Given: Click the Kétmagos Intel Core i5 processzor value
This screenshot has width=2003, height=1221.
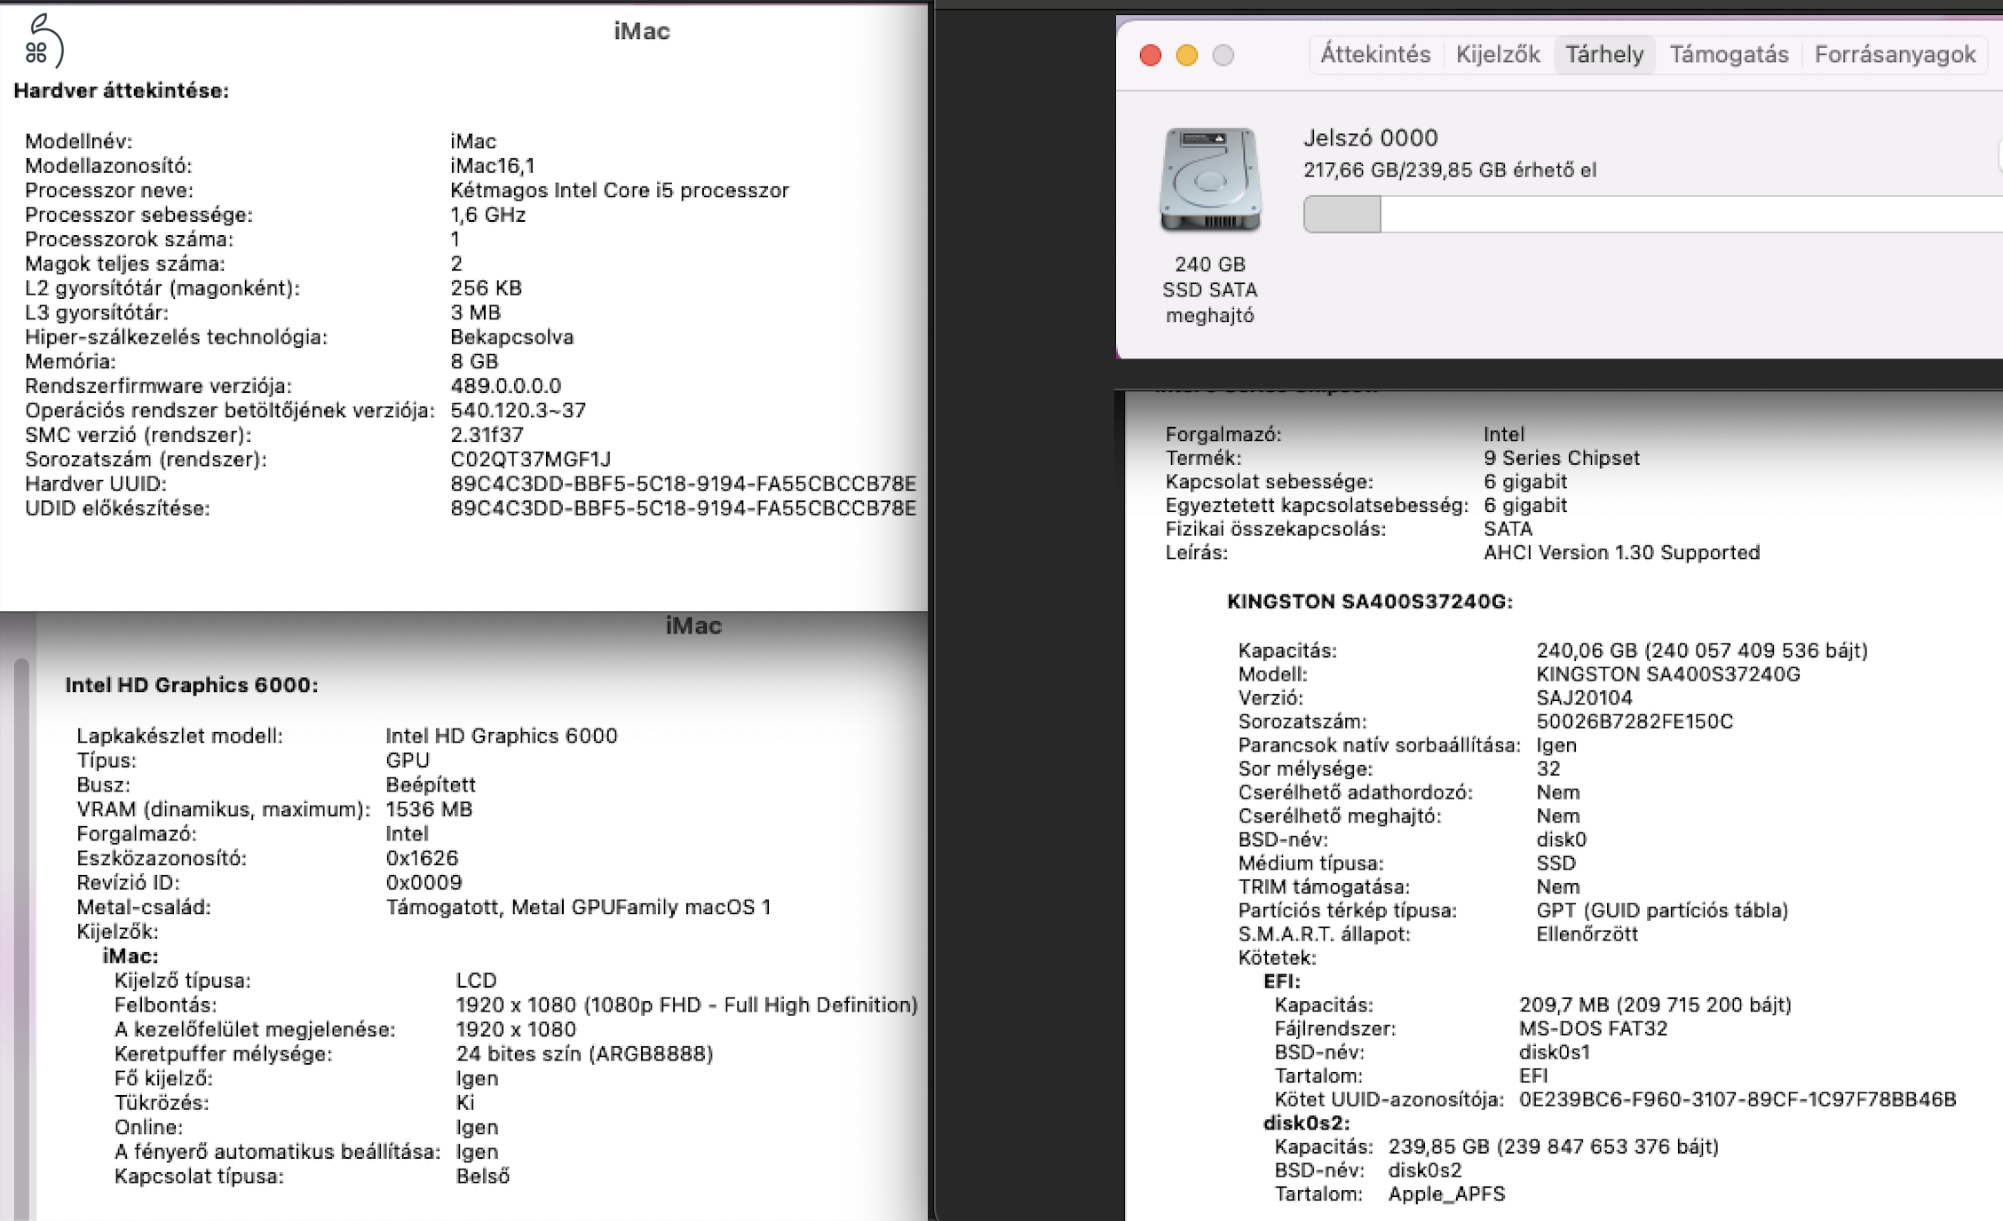Looking at the screenshot, I should (x=619, y=190).
